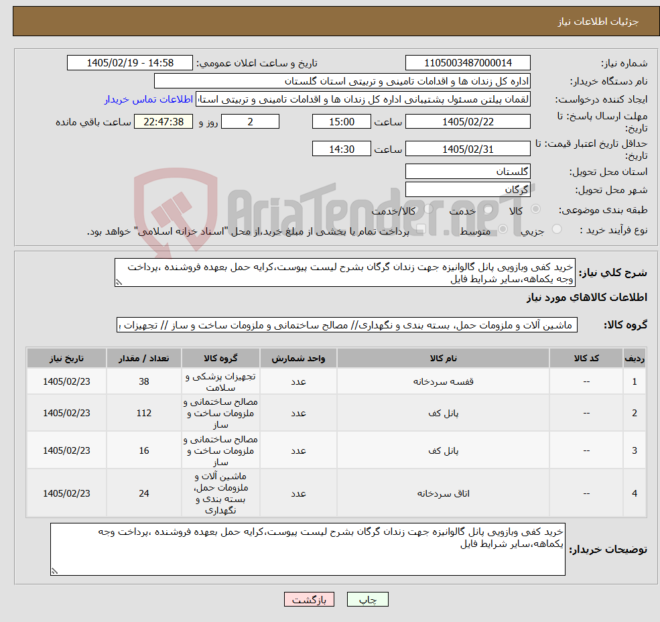This screenshot has width=660, height=622.
Task: Click the resize handle of description box
Action: point(119,283)
